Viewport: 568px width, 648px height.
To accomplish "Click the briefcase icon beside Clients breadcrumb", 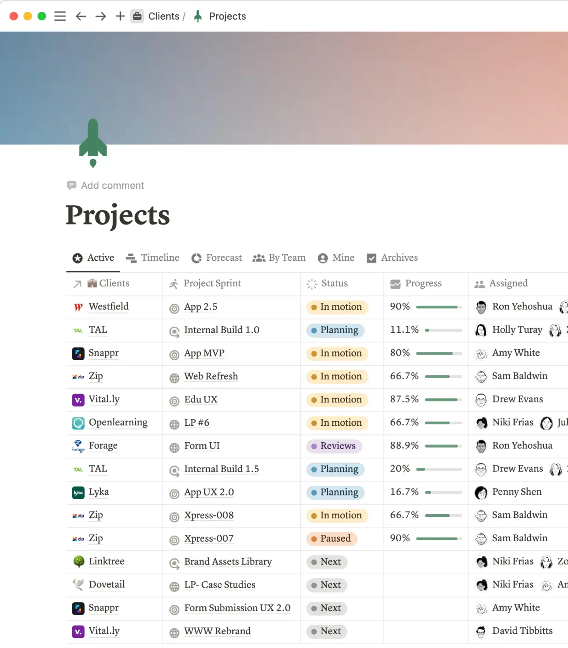I will pyautogui.click(x=137, y=16).
